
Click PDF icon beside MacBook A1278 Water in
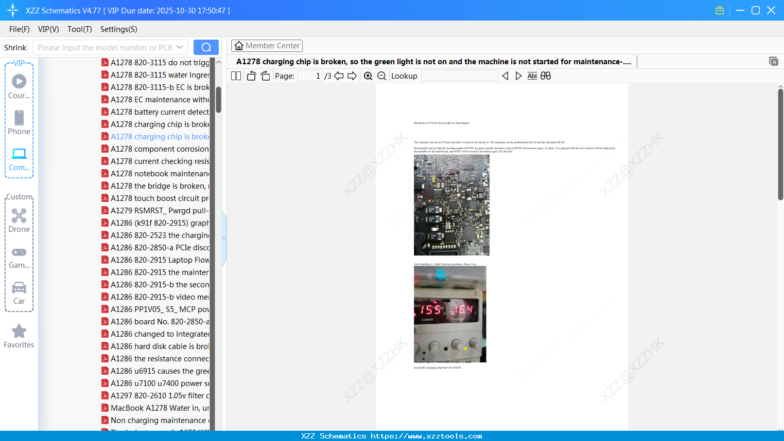[105, 408]
